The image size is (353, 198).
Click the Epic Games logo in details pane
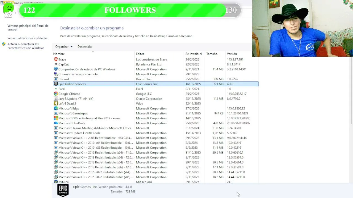point(63,190)
